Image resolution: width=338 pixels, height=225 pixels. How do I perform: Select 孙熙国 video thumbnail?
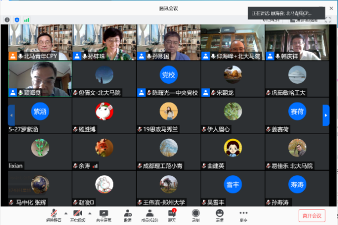click(x=168, y=43)
